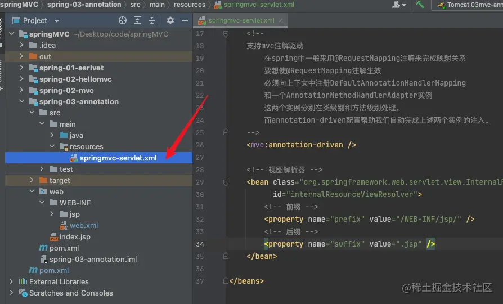Collapse the spring-03-annotation module
Image resolution: width=503 pixels, height=304 pixels.
[21, 101]
